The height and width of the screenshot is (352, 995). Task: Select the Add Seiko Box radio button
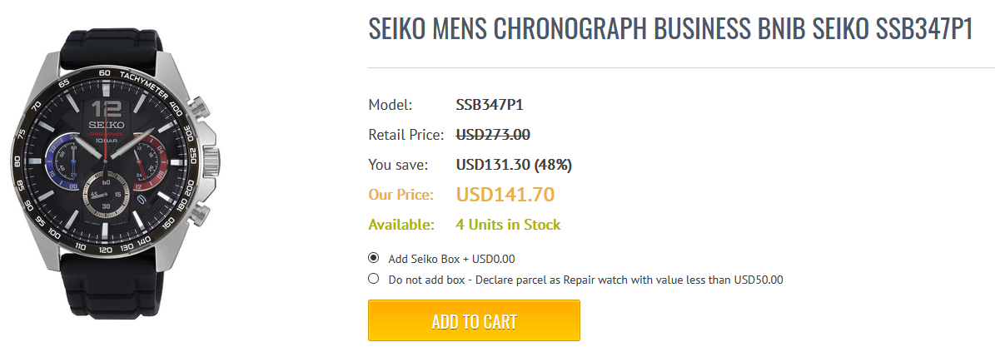[x=374, y=258]
